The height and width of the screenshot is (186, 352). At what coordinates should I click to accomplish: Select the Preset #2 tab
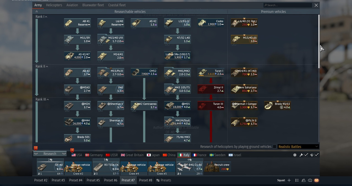41,180
